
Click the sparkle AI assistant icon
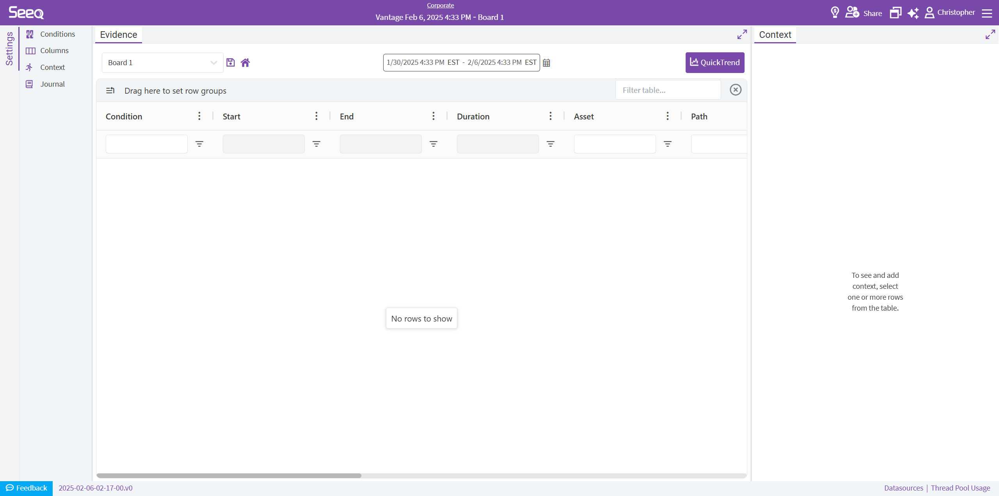913,13
